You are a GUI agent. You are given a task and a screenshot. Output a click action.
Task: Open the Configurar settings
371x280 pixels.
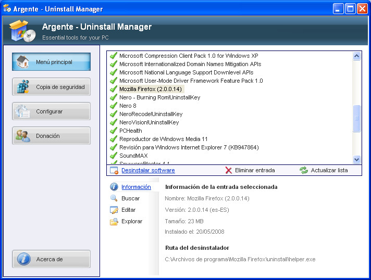tap(52, 111)
